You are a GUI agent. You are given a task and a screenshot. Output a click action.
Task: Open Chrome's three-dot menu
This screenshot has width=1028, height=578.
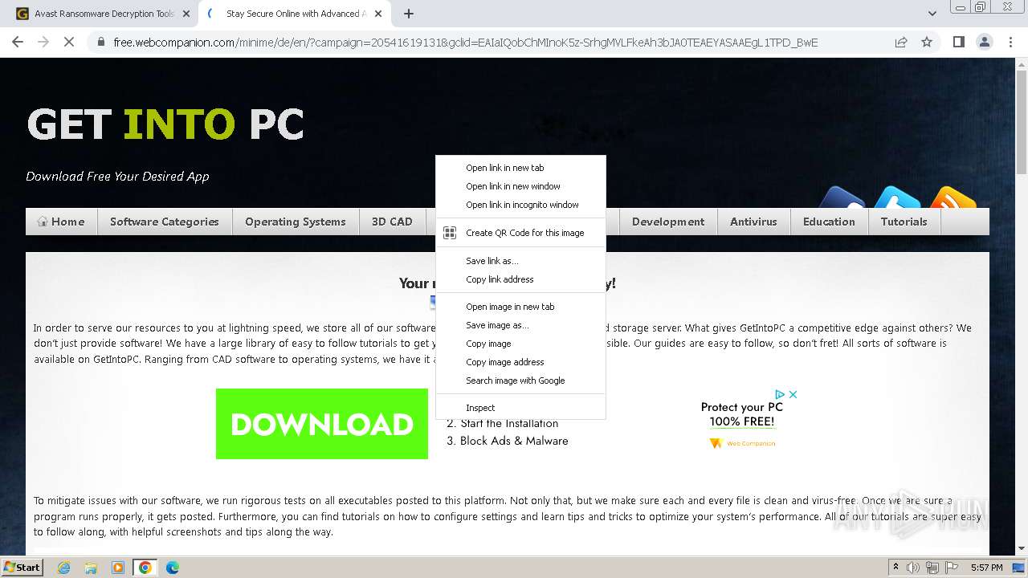[x=1010, y=42]
